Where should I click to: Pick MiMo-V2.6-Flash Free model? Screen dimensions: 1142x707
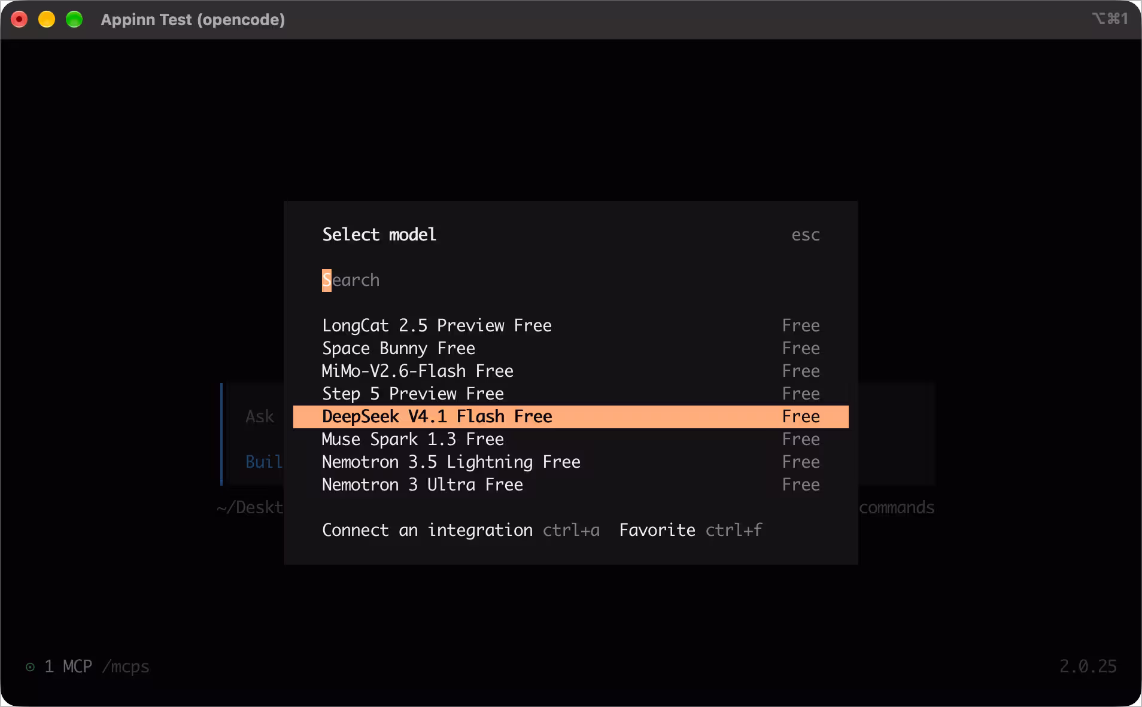click(x=570, y=371)
